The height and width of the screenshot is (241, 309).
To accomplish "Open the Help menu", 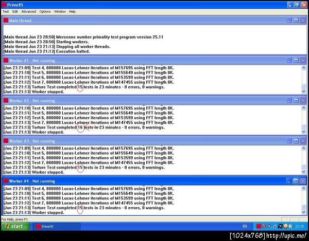I will [x=72, y=12].
